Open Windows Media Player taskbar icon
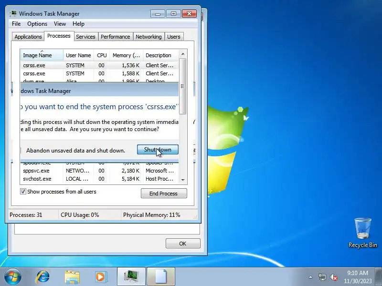 tap(101, 277)
